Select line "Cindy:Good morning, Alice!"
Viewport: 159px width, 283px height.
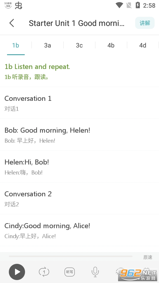pos(79,230)
